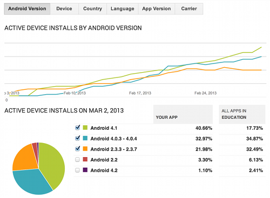Open the Country tab
The image size is (270, 198).
click(x=92, y=9)
